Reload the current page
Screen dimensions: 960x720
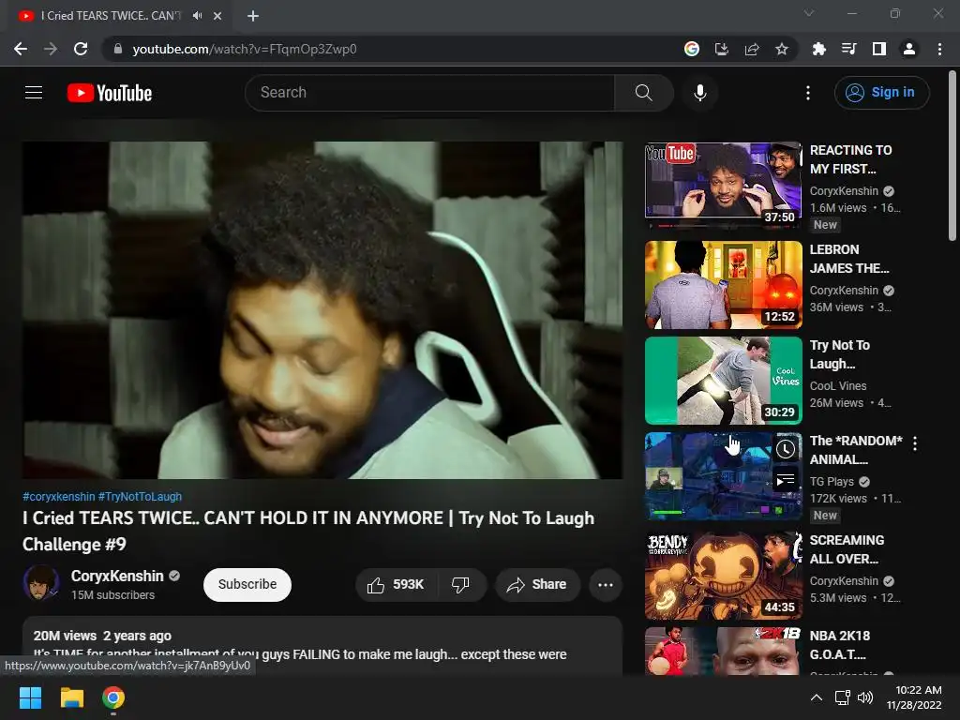coord(81,49)
